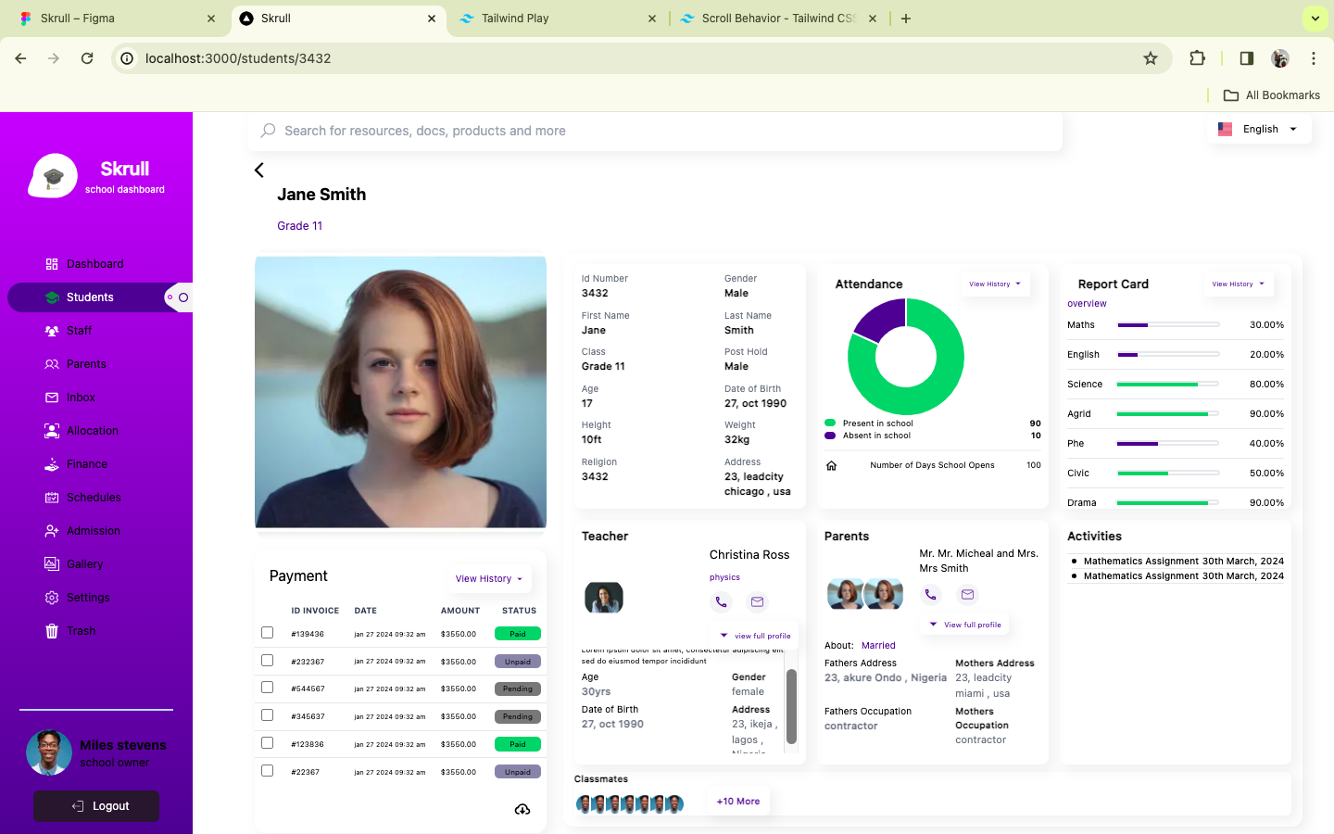Click the Inbox envelope icon in sidebar
The image size is (1334, 834).
pos(52,398)
